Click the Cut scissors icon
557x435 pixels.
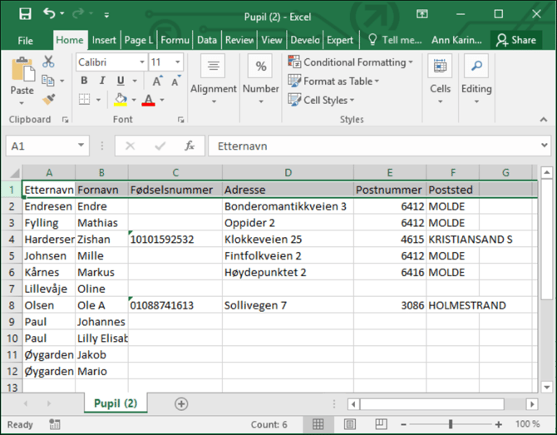48,62
